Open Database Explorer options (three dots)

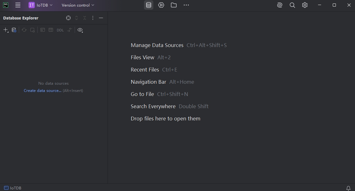93,18
